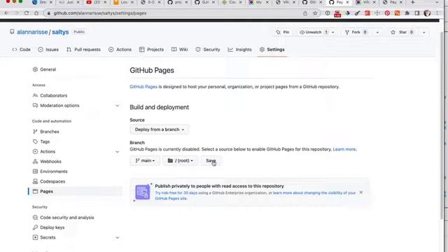Open Collaborators settings
Viewport: 448px width, 252px height.
click(54, 95)
